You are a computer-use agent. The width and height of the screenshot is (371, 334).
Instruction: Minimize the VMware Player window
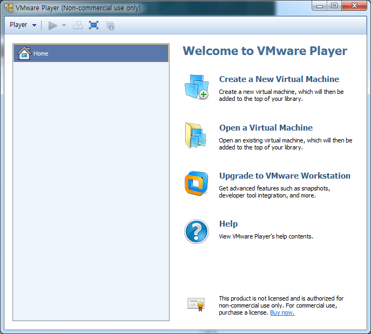(320, 6)
